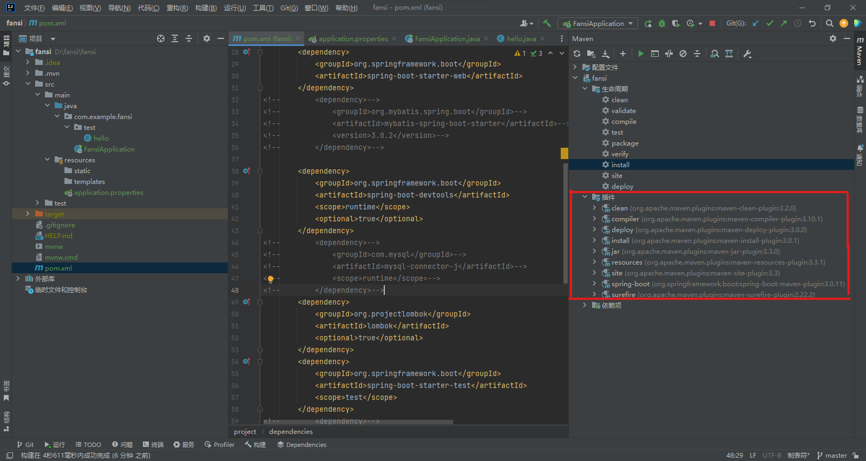Toggle skip tests mode in Maven

[683, 54]
